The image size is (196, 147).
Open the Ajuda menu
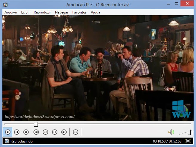(x=95, y=12)
